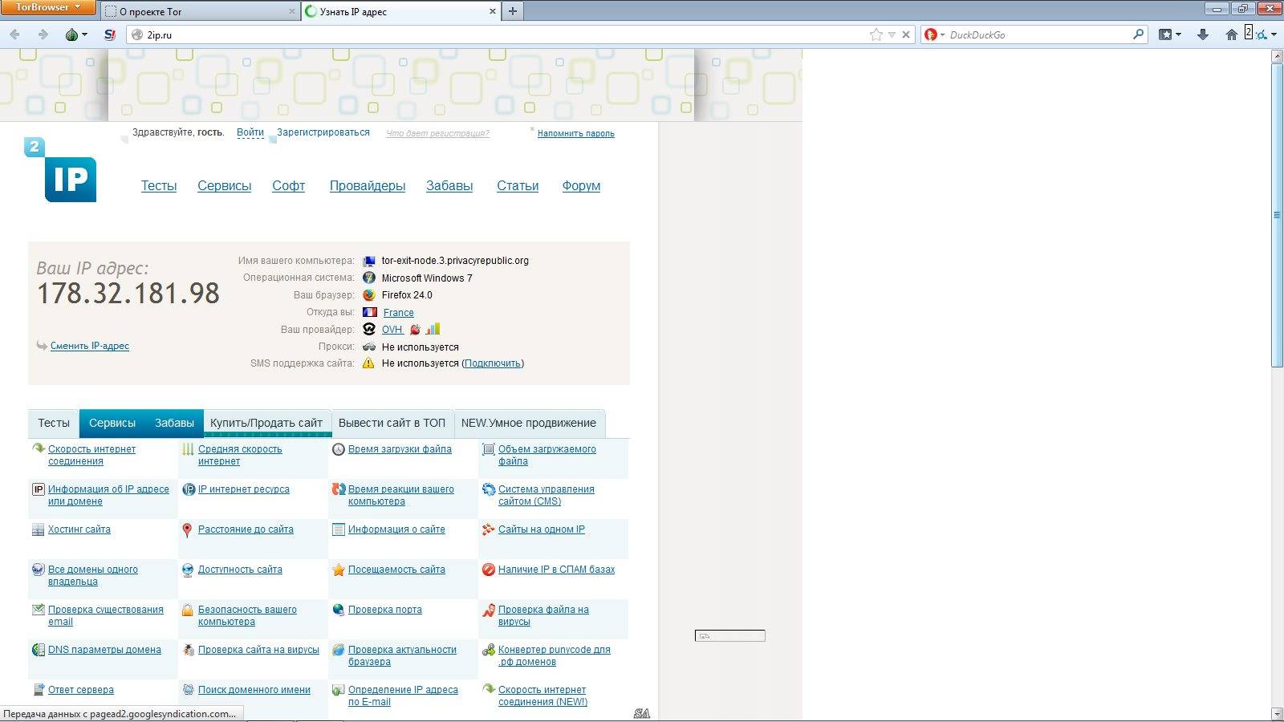Click the search magnifier in DuckDuckGo box

[1138, 34]
